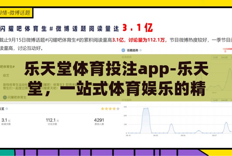Screen dimensions: 232x156
Task: Open the help icon beside 总览
Action: point(7,109)
